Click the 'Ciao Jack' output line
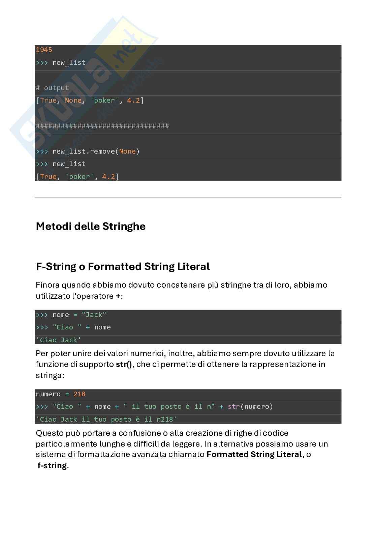 point(59,340)
